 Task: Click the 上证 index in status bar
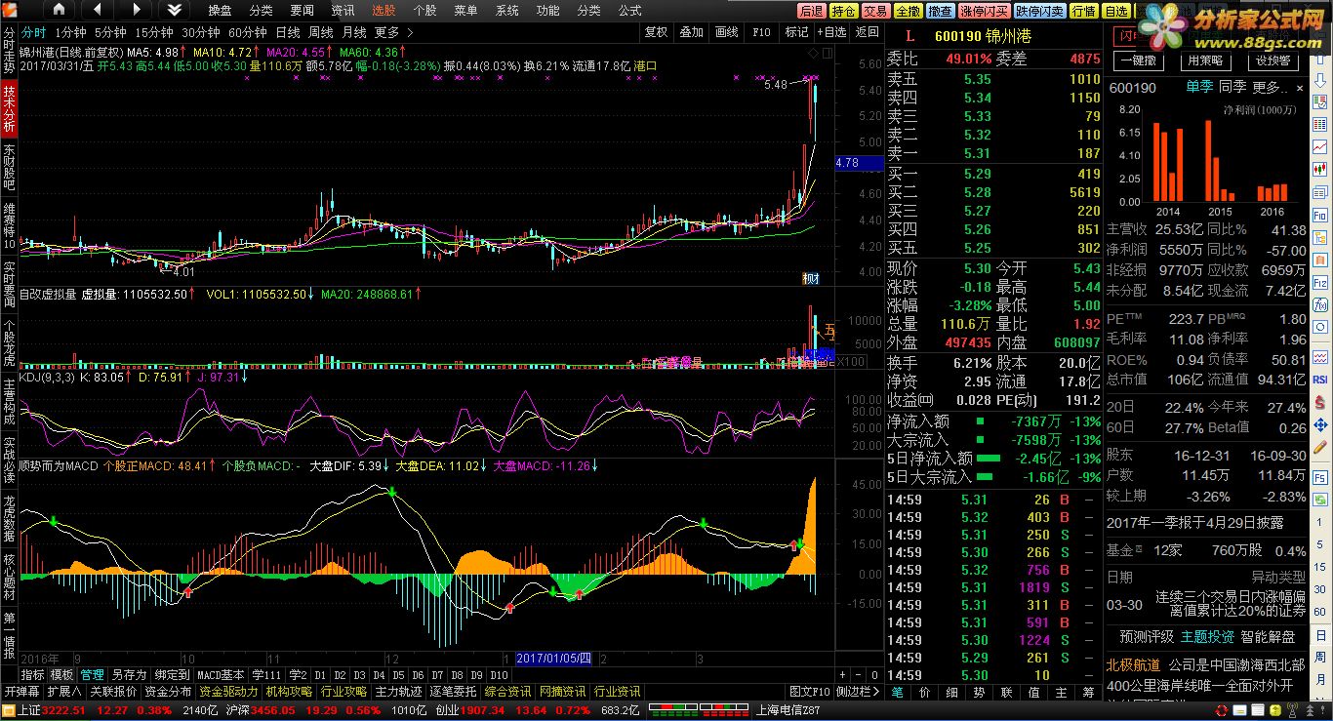click(26, 710)
